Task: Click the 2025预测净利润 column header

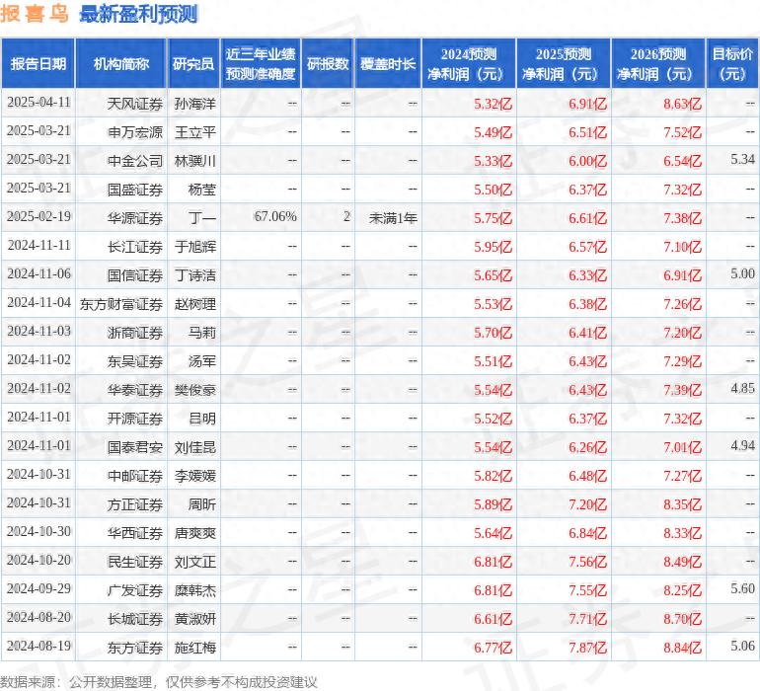Action: coord(564,63)
